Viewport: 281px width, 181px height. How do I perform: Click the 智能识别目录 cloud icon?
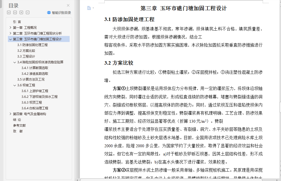tap(49, 13)
